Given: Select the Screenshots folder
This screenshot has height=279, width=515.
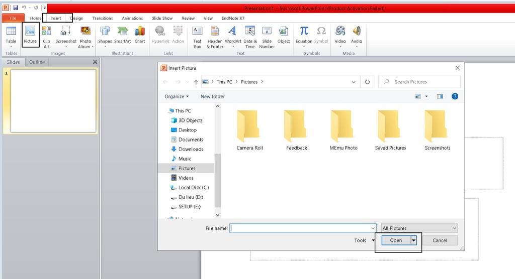Looking at the screenshot, I should tap(438, 130).
